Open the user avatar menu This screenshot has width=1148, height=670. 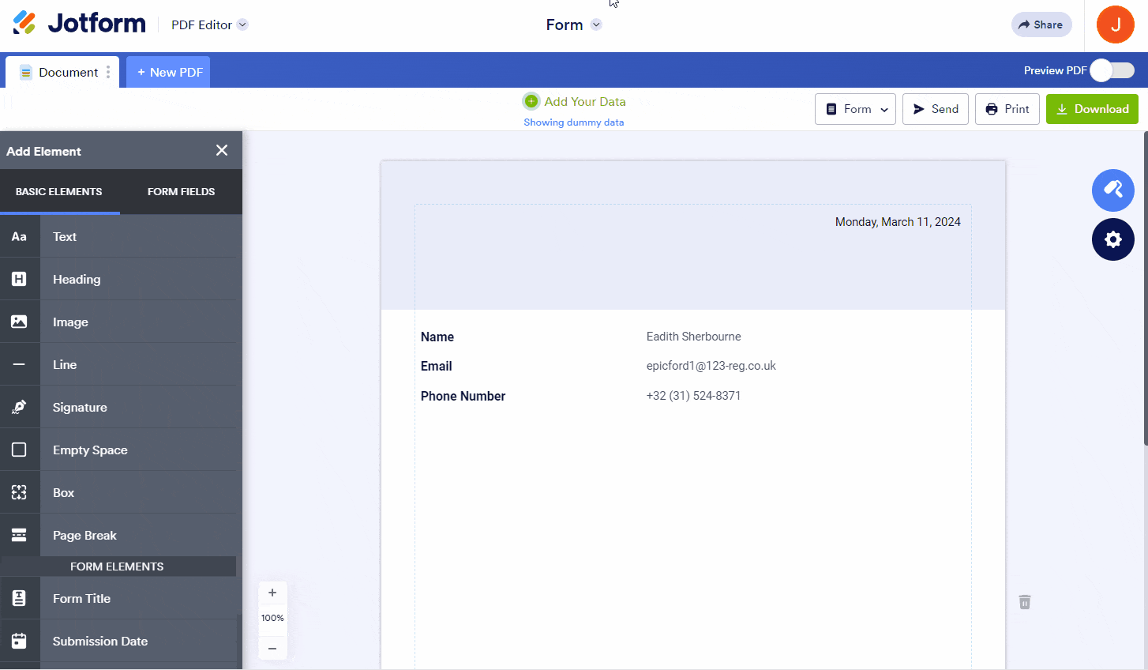click(1116, 24)
